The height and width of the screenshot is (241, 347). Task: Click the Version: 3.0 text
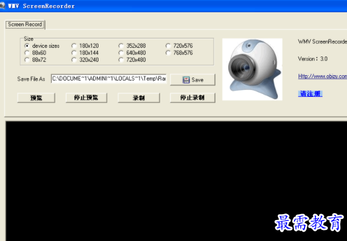313,59
